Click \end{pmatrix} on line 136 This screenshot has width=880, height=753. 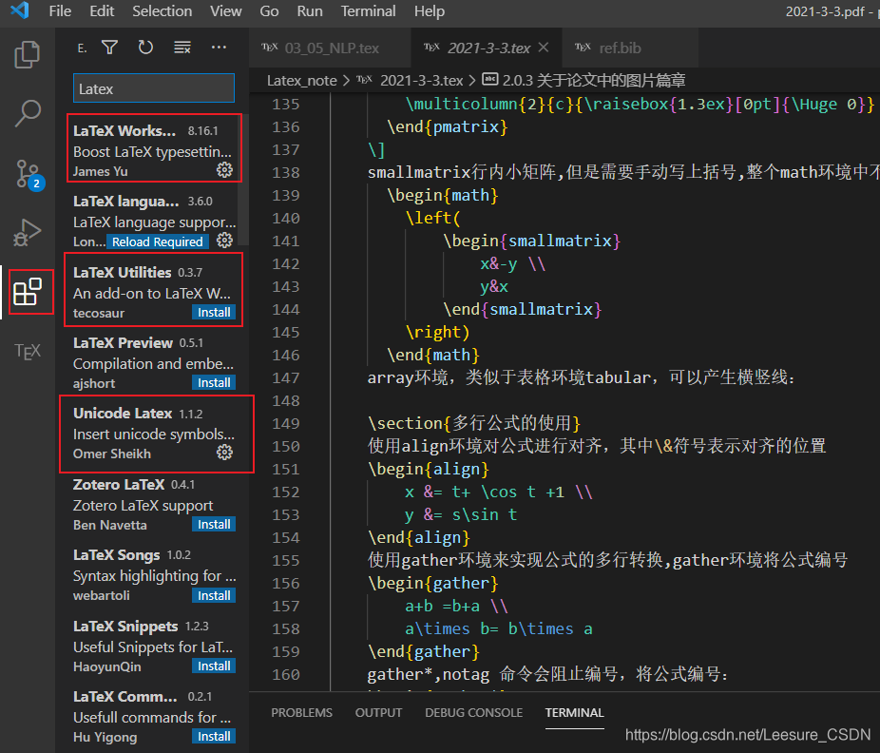447,126
